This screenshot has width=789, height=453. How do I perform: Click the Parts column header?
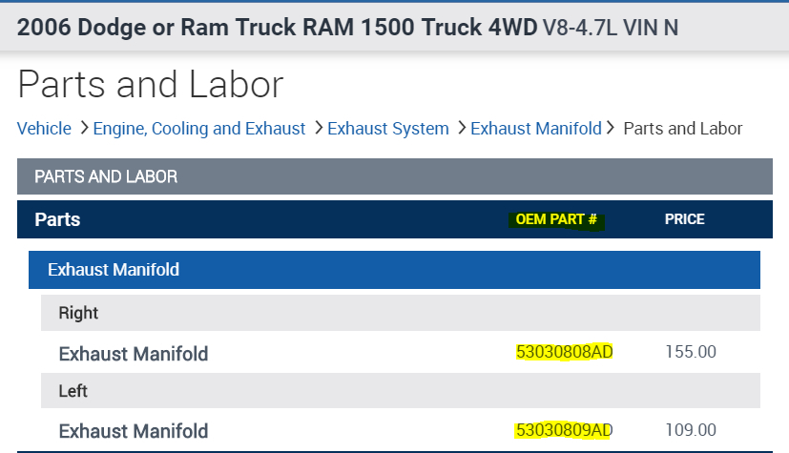click(x=57, y=219)
